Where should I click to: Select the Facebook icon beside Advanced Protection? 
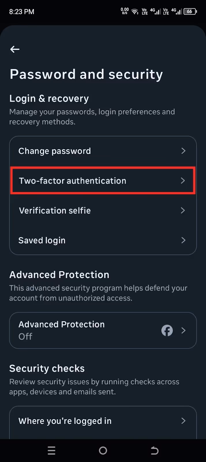[167, 330]
